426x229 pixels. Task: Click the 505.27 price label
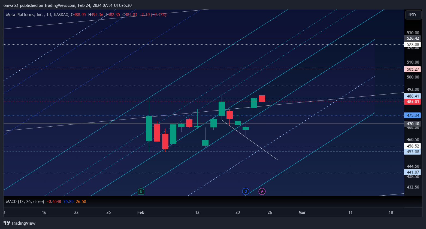coord(413,69)
